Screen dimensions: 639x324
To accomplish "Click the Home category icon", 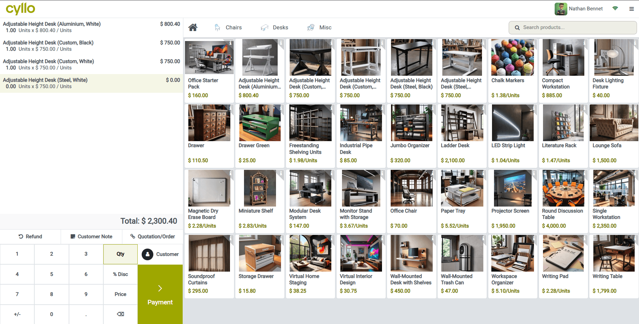I will pos(193,27).
